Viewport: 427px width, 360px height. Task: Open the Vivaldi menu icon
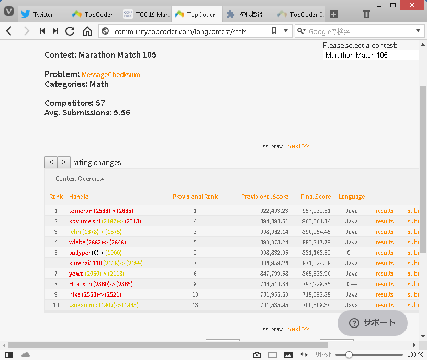click(9, 11)
